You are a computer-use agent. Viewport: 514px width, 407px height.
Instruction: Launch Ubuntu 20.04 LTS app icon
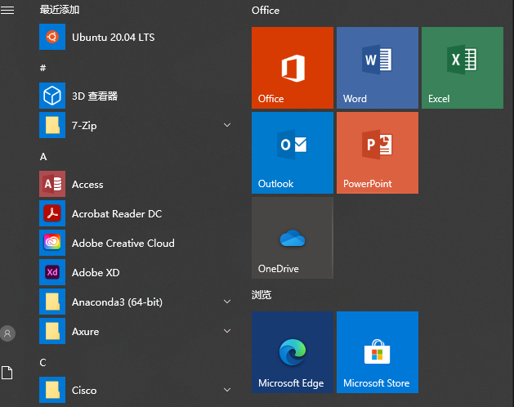(x=52, y=37)
